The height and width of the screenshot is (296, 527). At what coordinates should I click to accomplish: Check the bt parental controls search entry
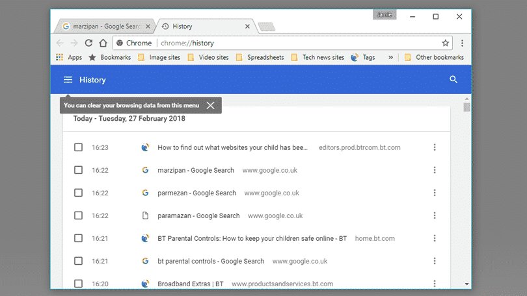coord(78,261)
